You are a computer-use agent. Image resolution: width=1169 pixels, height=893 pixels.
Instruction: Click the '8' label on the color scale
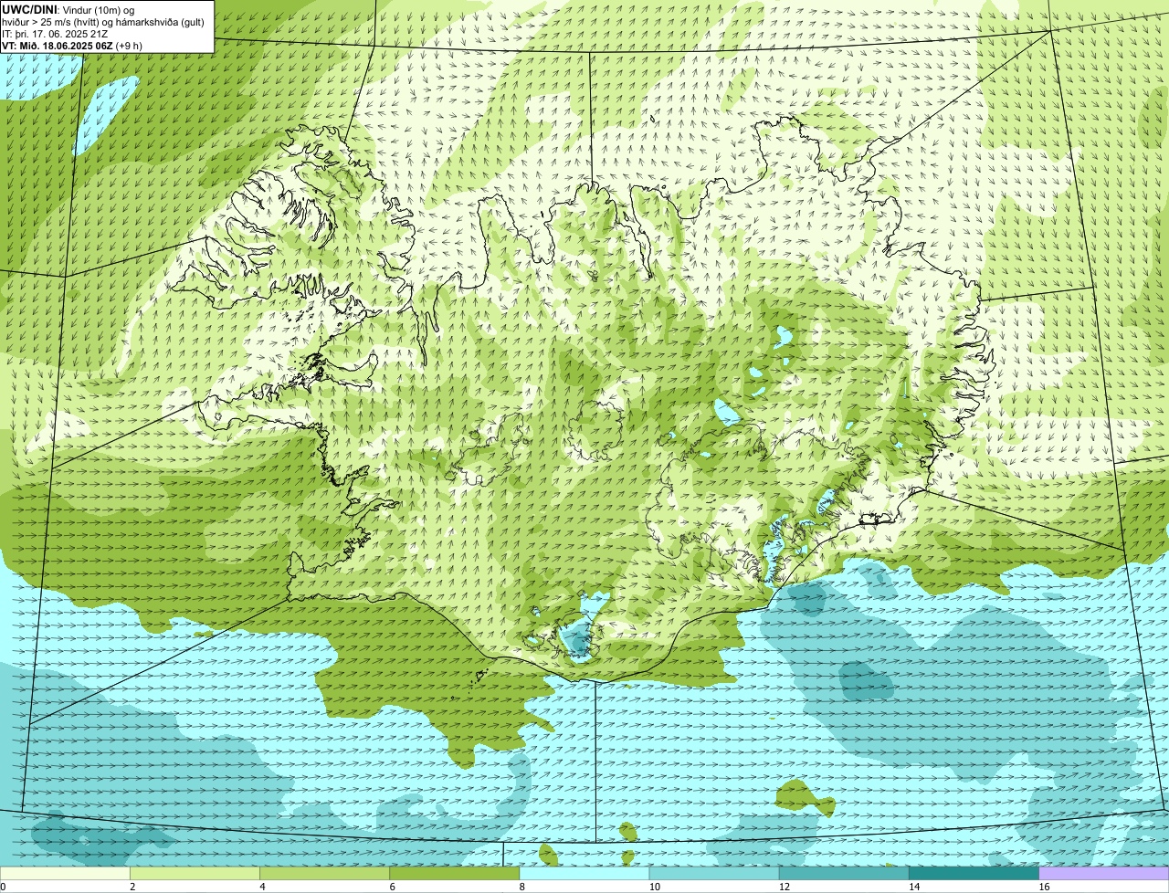pyautogui.click(x=522, y=887)
